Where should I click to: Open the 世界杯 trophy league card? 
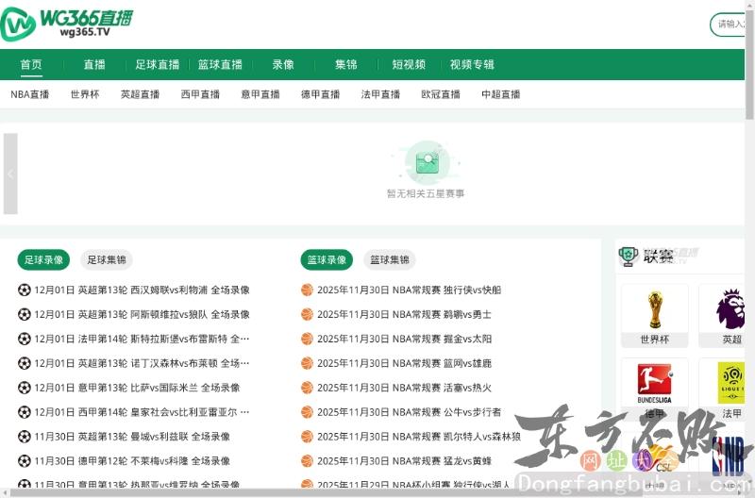click(655, 316)
